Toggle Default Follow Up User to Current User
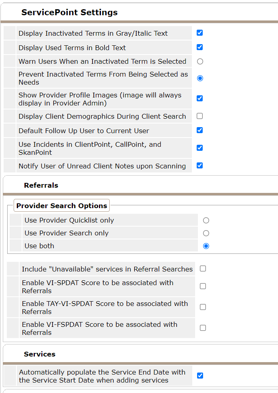 [199, 130]
